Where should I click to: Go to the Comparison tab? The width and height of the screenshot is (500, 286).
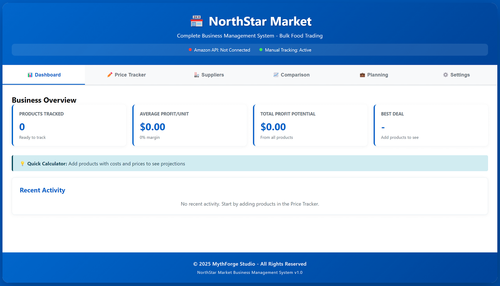tap(291, 75)
